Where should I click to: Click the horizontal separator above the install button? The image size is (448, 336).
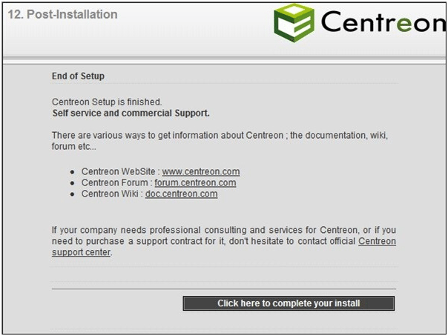point(224,289)
